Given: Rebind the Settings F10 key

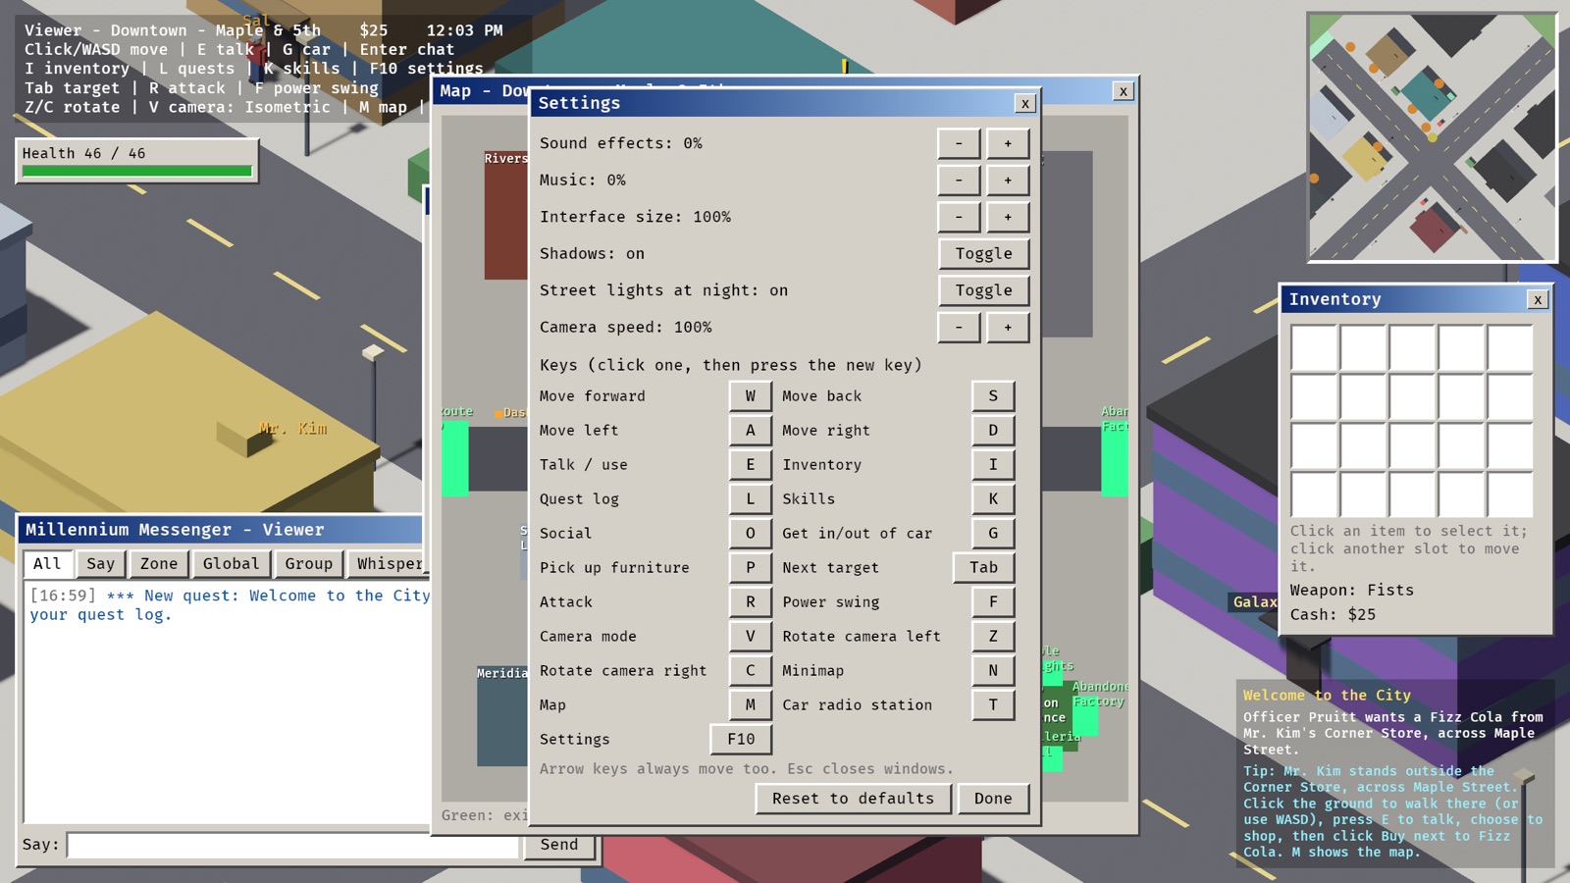Looking at the screenshot, I should coord(741,740).
